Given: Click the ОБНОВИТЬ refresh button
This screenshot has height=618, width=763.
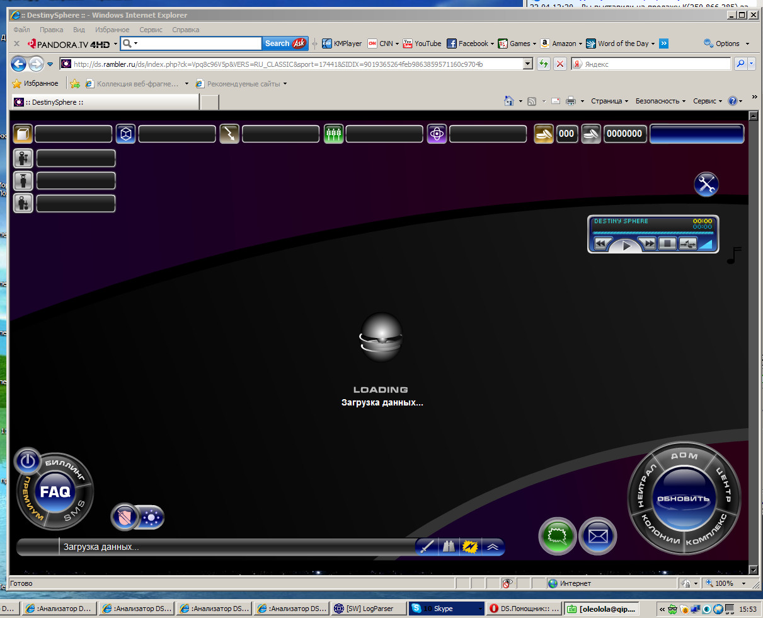Looking at the screenshot, I should tap(683, 499).
